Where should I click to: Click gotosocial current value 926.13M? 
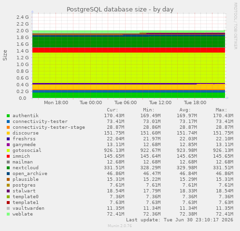pos(114,150)
